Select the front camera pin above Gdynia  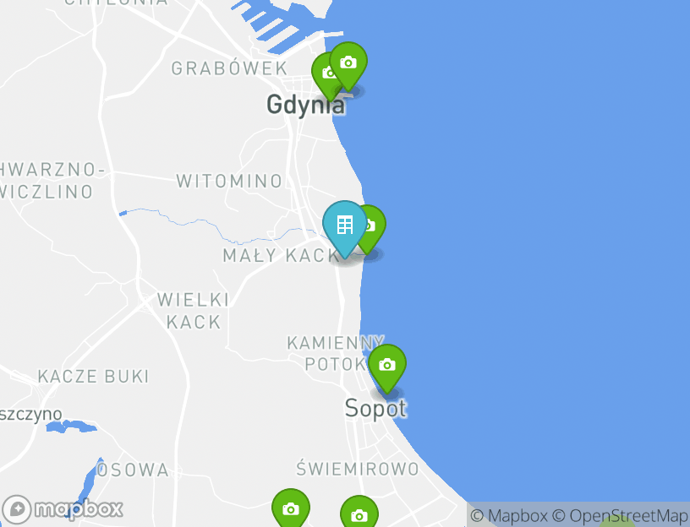coord(348,63)
